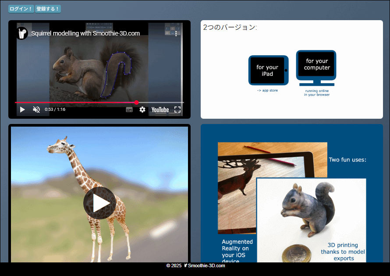Open the video on YouTube via logo
The height and width of the screenshot is (276, 390).
[x=160, y=110]
